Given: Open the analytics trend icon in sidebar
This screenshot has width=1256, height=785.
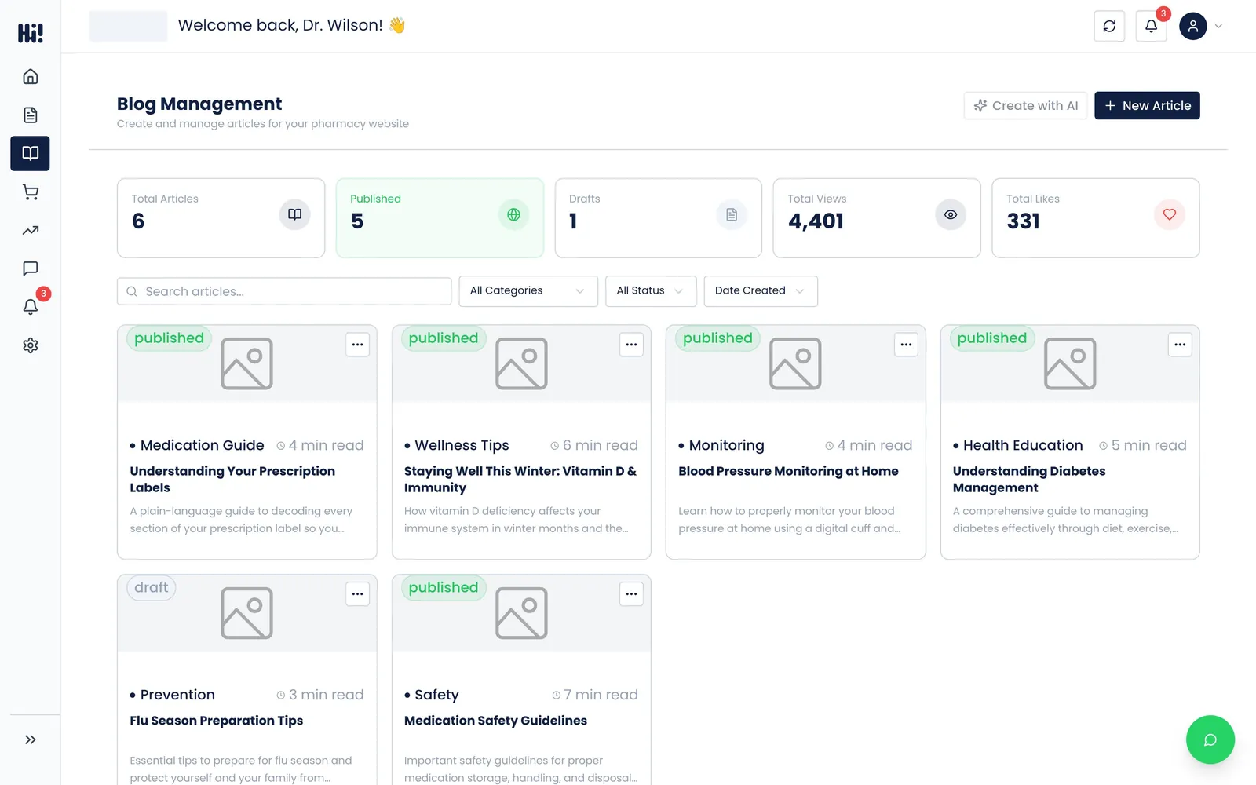Looking at the screenshot, I should pos(30,230).
